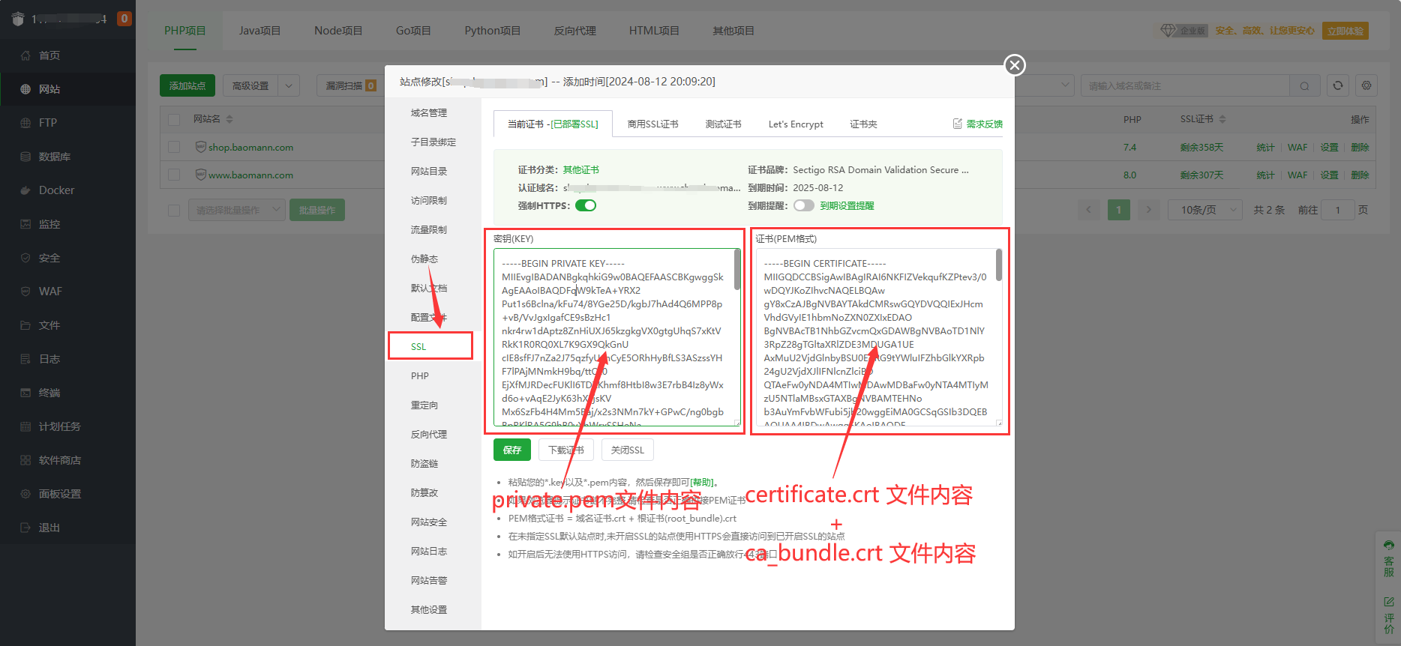
Task: Switch to the 证书夹 tab
Action: pyautogui.click(x=863, y=124)
